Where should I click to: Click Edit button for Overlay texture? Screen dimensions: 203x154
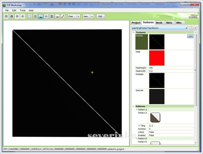pos(190,36)
